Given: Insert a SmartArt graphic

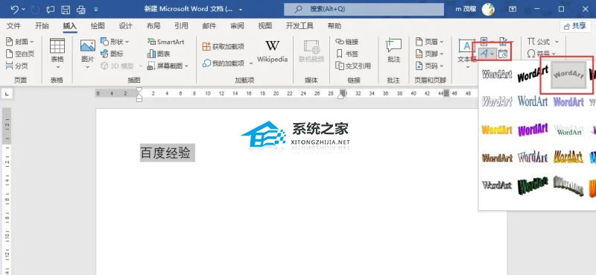Looking at the screenshot, I should [165, 42].
